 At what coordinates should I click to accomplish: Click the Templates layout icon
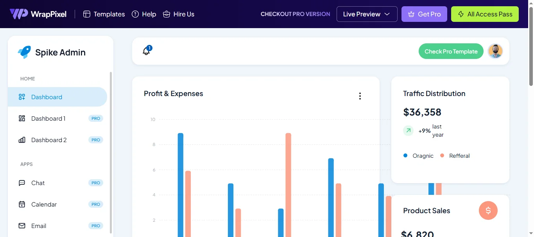click(x=87, y=14)
